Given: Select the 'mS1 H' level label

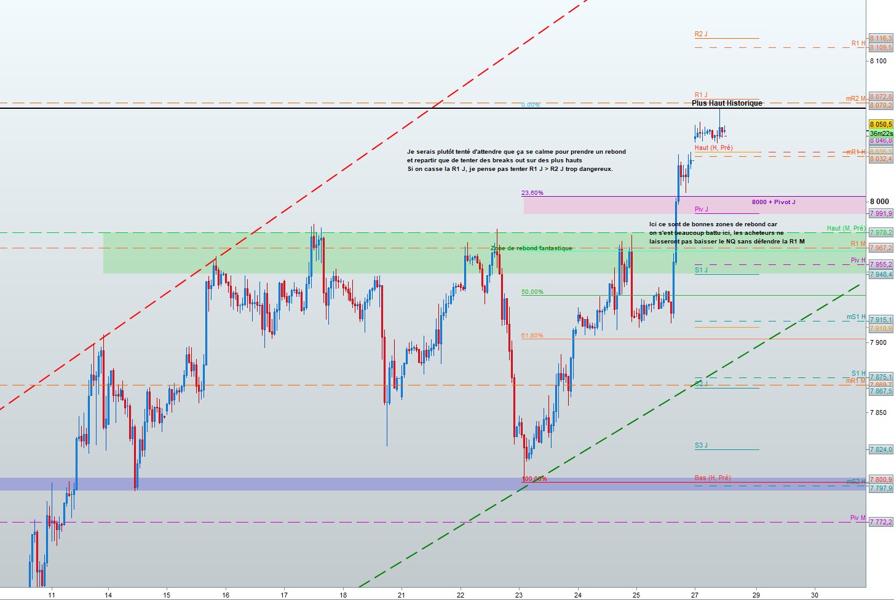Looking at the screenshot, I should 856,317.
